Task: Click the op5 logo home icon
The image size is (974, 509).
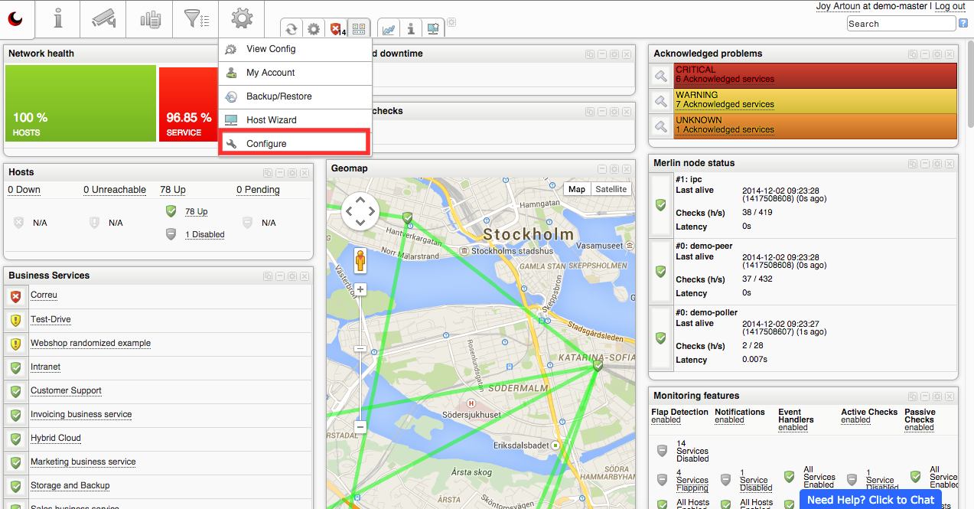Action: point(17,19)
